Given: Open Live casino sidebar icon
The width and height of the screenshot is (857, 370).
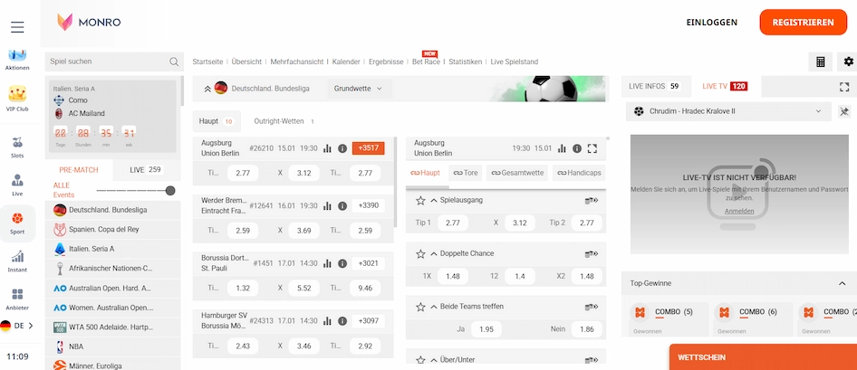Looking at the screenshot, I should [17, 185].
